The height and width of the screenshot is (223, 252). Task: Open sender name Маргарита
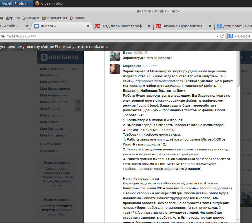(x=132, y=66)
